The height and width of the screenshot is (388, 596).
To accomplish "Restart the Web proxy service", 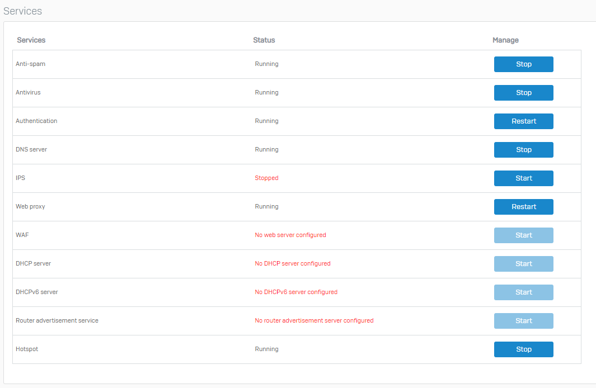I will pos(523,206).
